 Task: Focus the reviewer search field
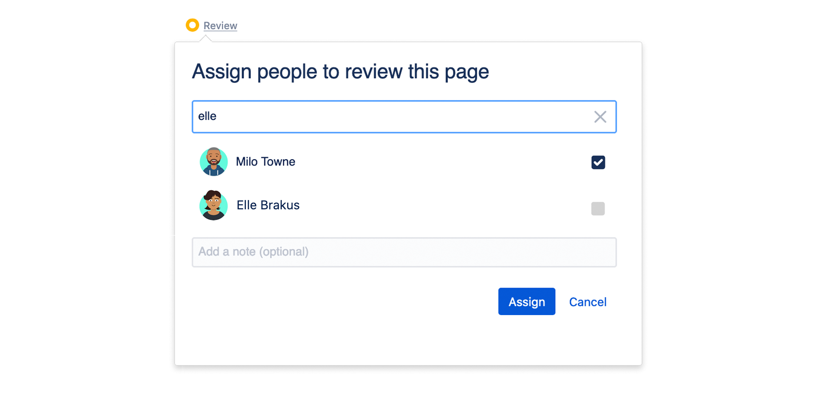(x=391, y=116)
